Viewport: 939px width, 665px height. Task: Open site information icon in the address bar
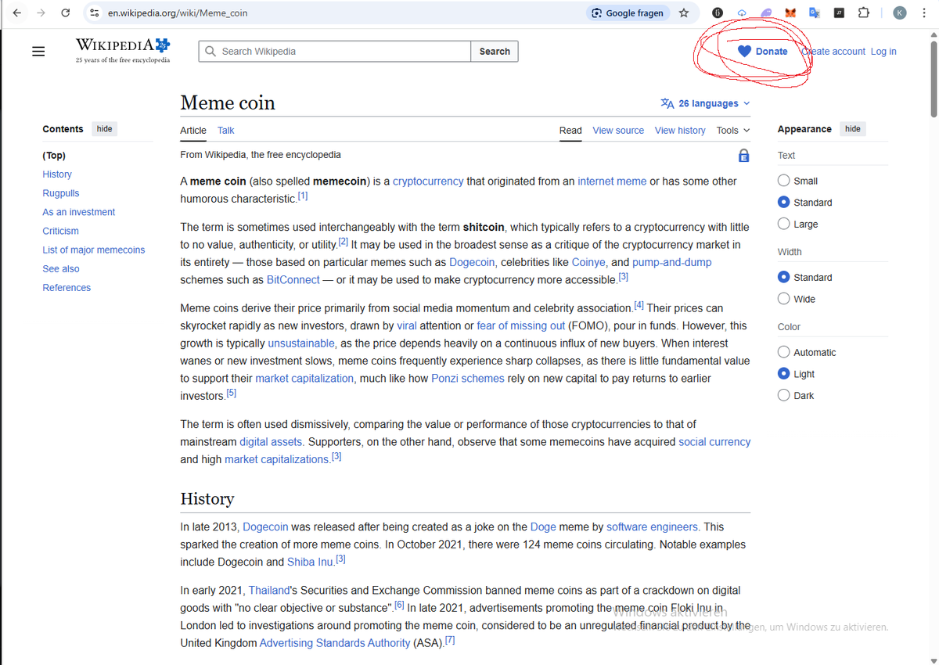click(94, 13)
